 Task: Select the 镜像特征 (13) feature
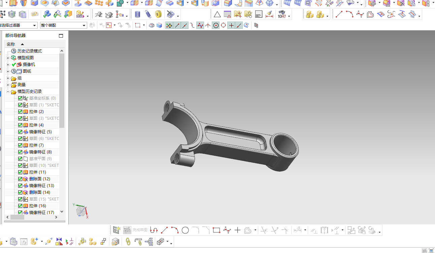pos(41,186)
